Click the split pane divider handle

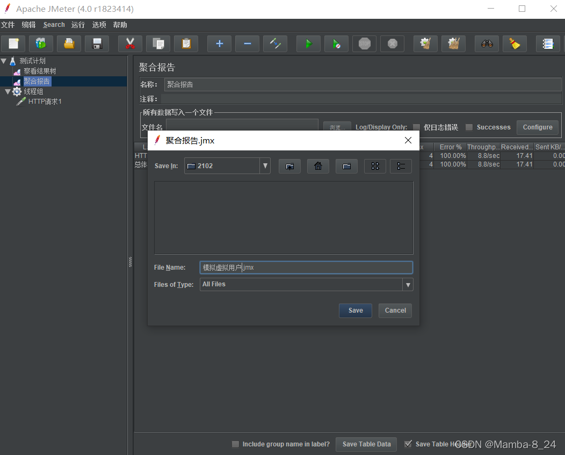click(x=130, y=262)
